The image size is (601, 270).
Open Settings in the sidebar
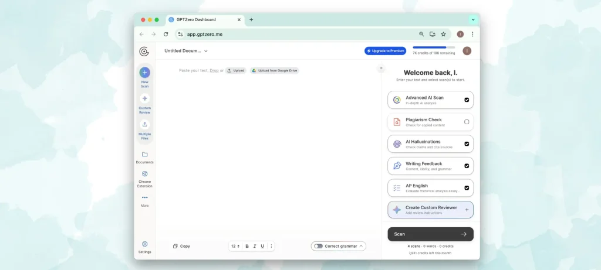(x=144, y=247)
